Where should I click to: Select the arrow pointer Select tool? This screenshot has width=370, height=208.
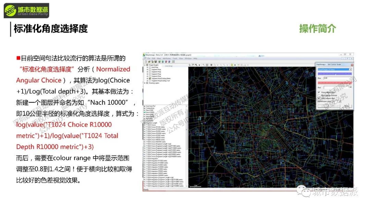tap(190, 65)
